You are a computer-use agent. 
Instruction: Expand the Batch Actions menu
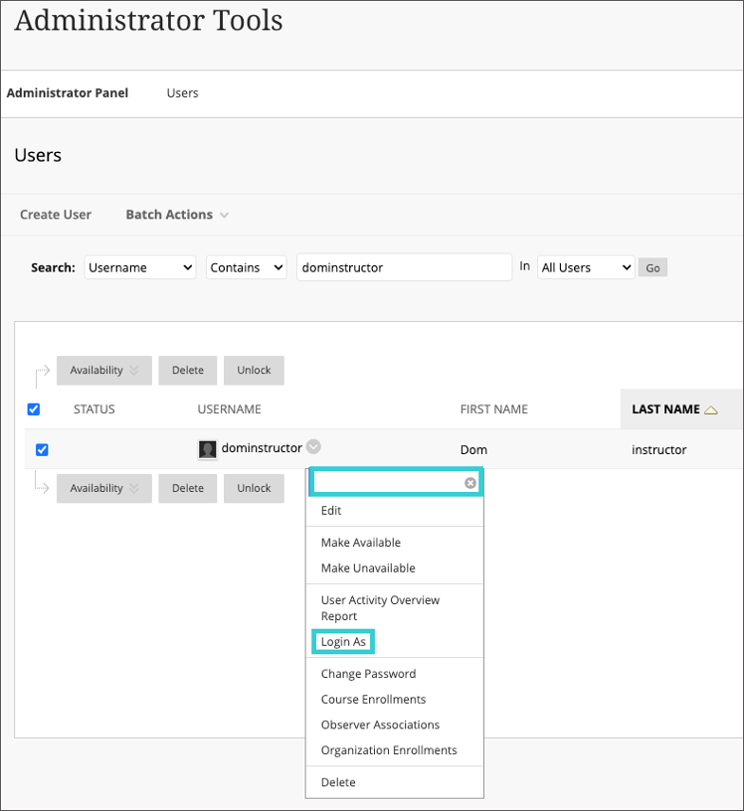[x=176, y=215]
